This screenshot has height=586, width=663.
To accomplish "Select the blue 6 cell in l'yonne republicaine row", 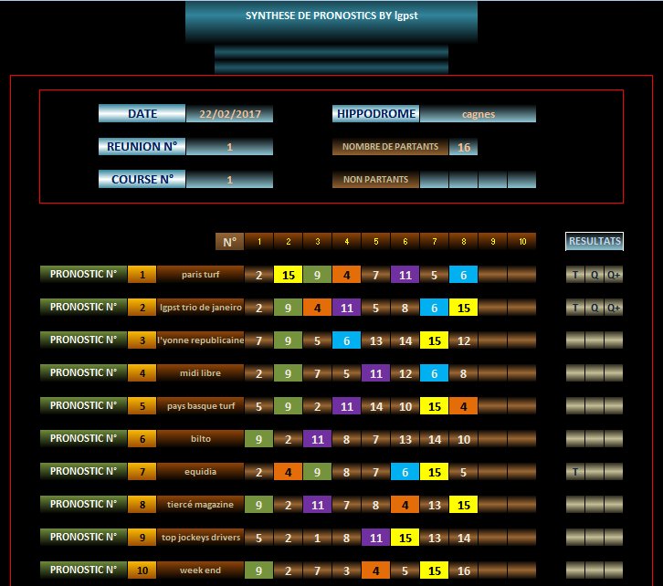I will point(346,340).
